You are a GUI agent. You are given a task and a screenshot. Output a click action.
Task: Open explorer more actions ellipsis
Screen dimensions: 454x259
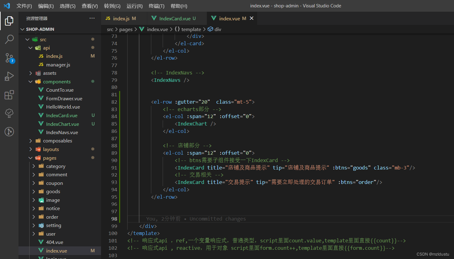(92, 18)
